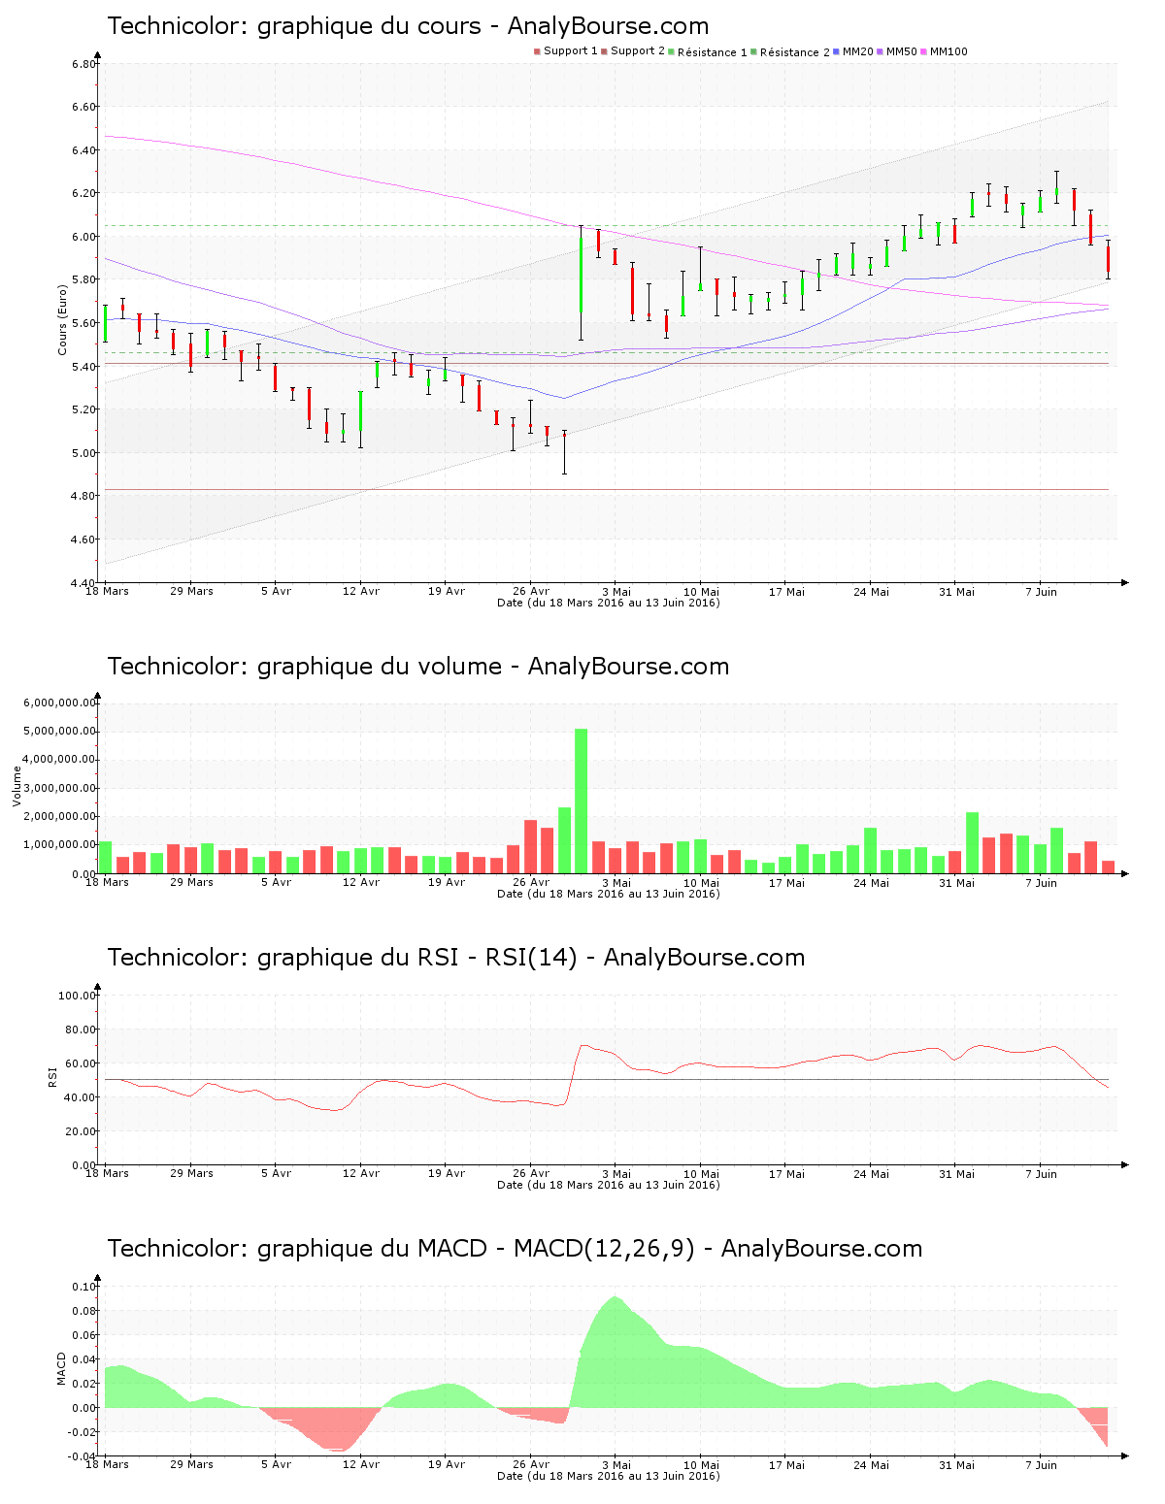1165x1504 pixels.
Task: Click the 'Volume' y-axis label
Action: 17,786
